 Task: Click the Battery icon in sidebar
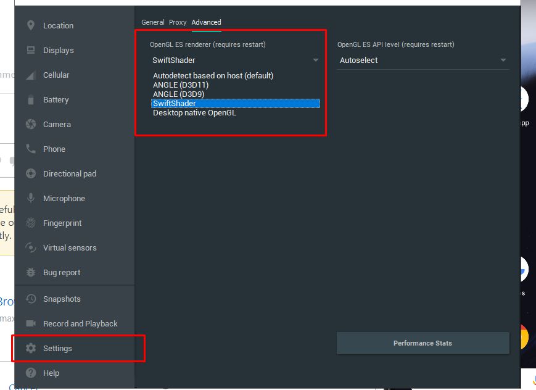pos(31,99)
